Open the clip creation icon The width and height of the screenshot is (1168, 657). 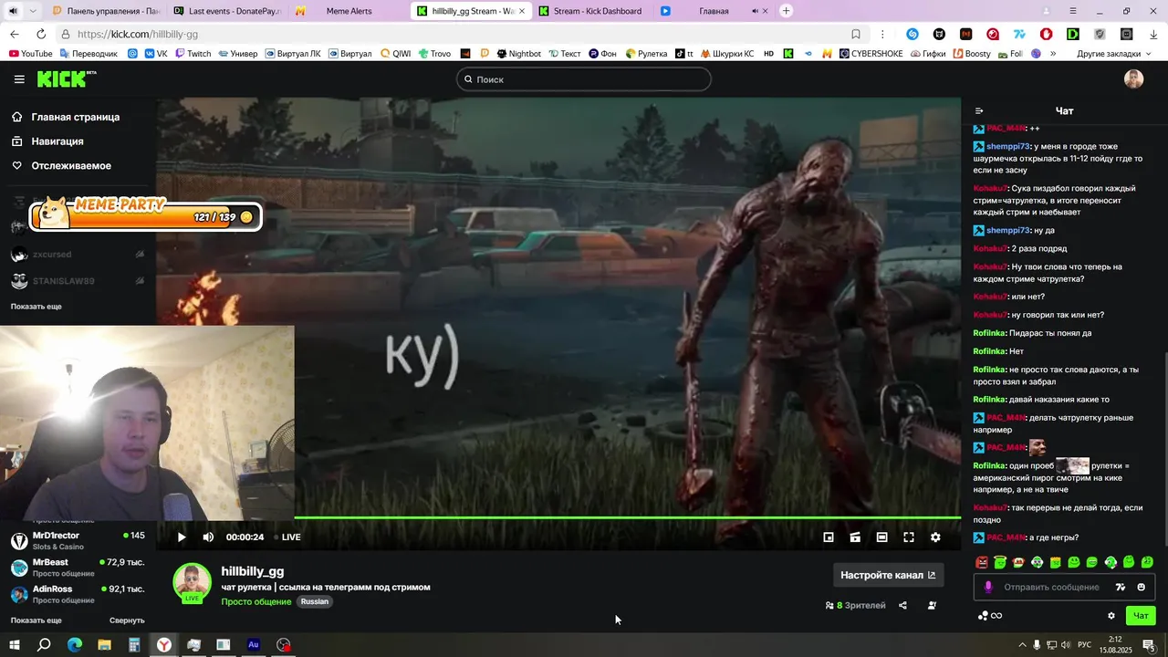(855, 537)
